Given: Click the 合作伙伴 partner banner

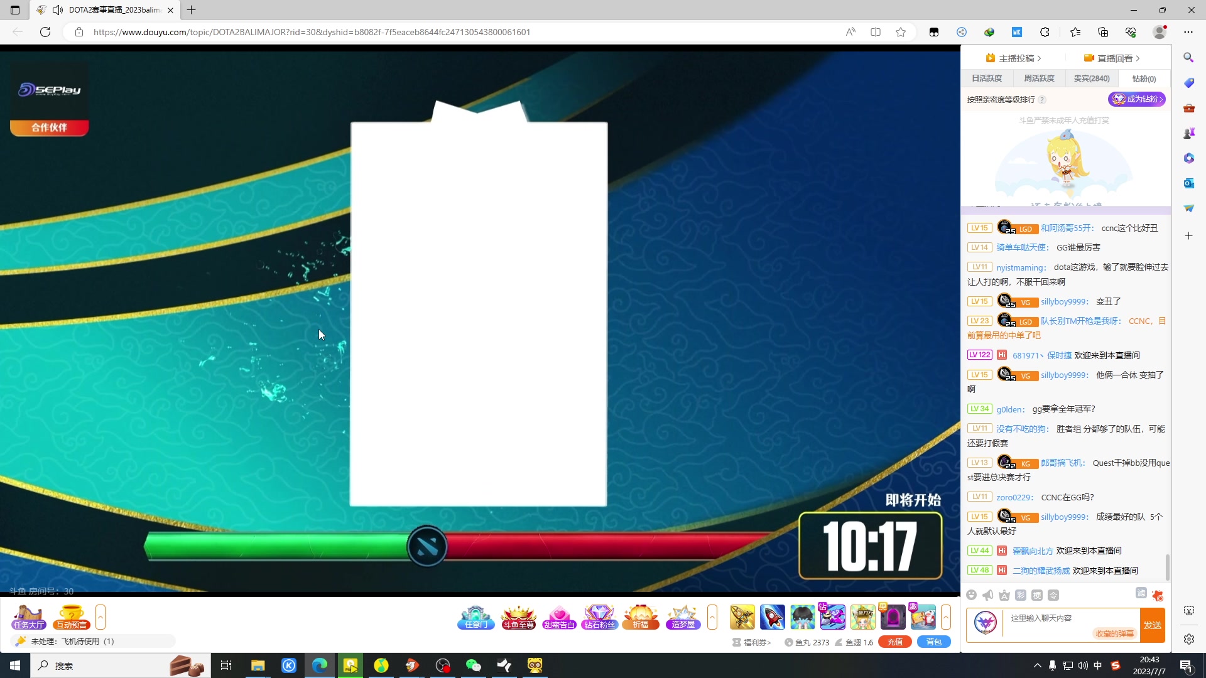Looking at the screenshot, I should click(49, 127).
